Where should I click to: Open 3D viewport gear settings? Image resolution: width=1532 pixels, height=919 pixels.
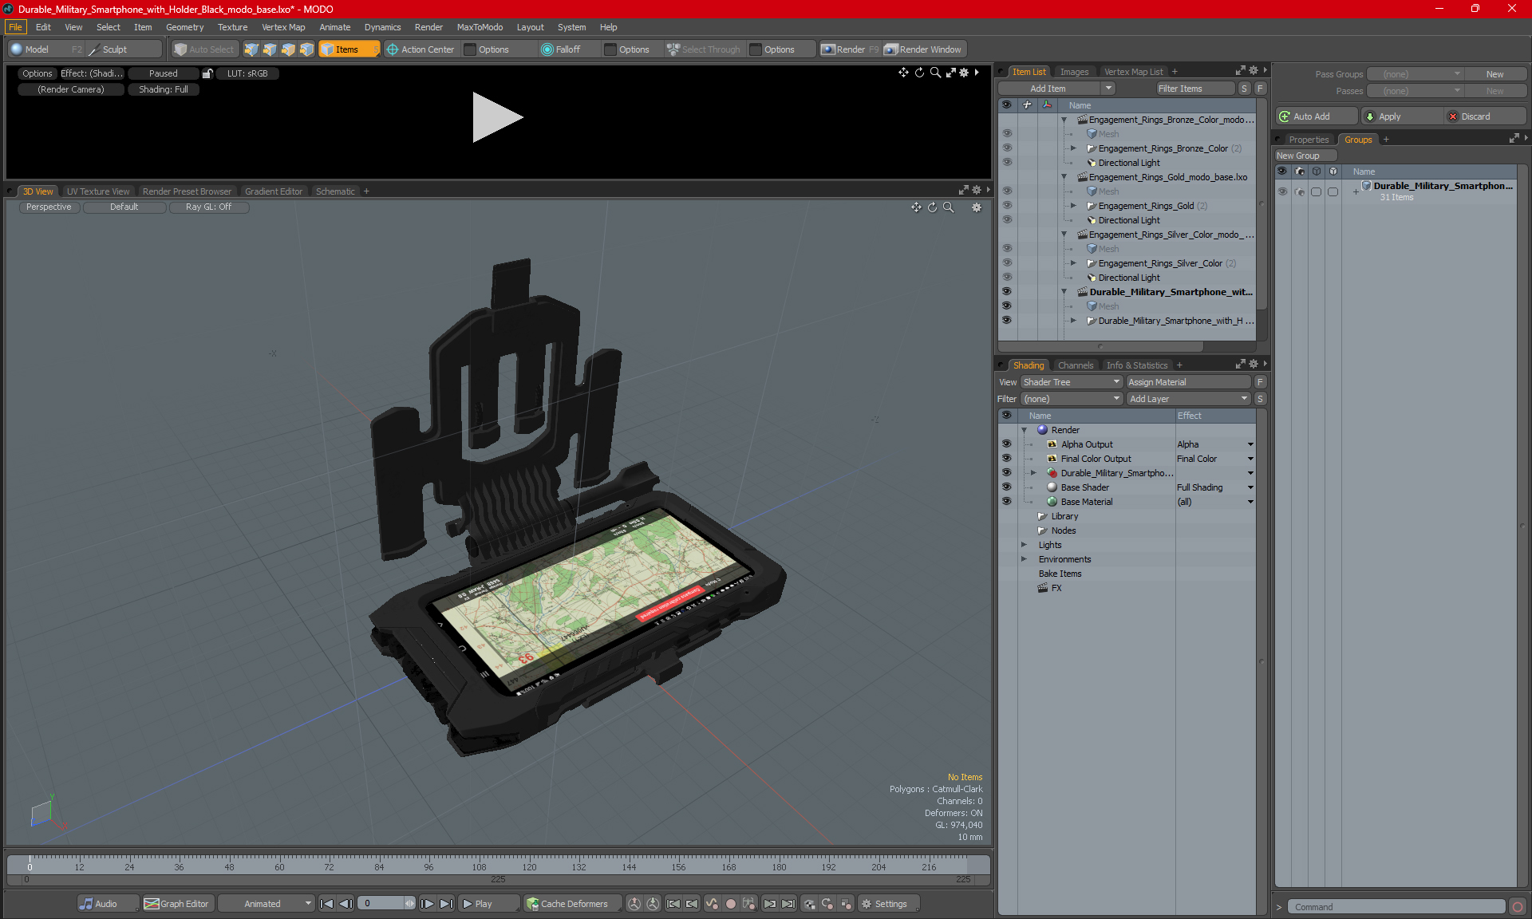point(977,207)
